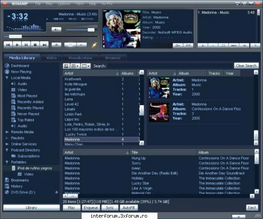Screen dimensions: 263x219
Task: Click the lightning bolt Winamp icon
Action: tap(94, 45)
